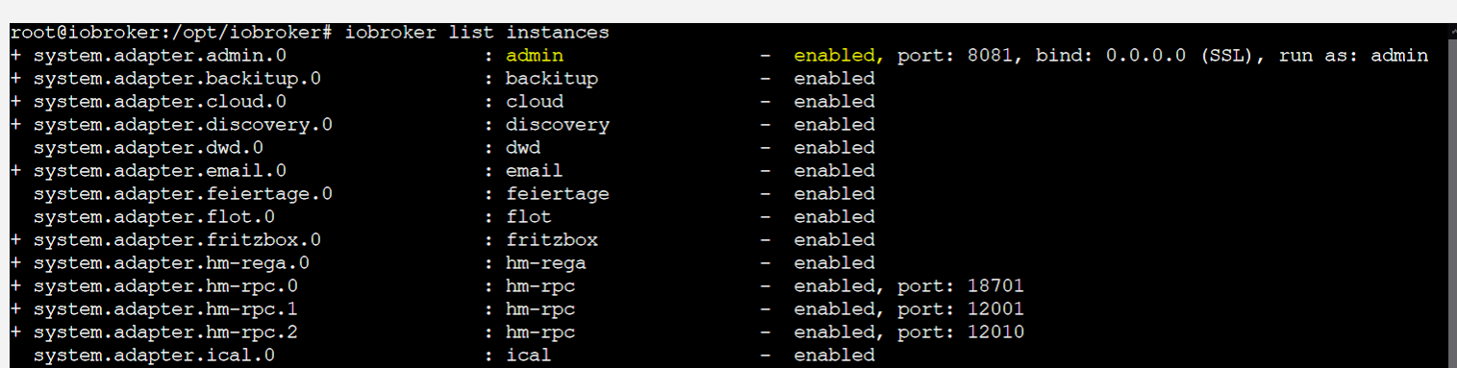Viewport: 1457px width, 368px height.
Task: Click the system.adapter.cloud.0 entry
Action: coord(160,102)
